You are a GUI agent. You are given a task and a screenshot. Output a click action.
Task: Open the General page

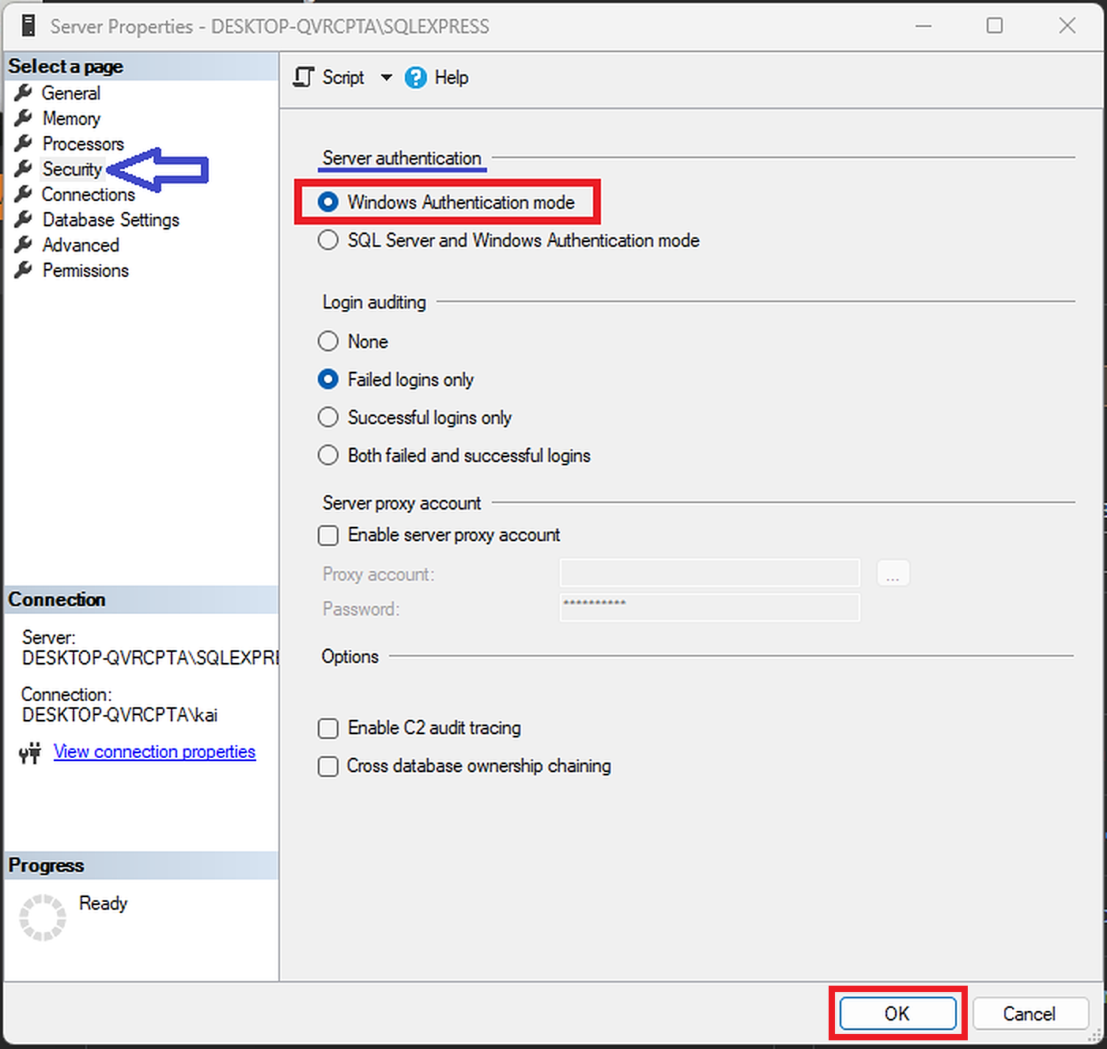71,93
